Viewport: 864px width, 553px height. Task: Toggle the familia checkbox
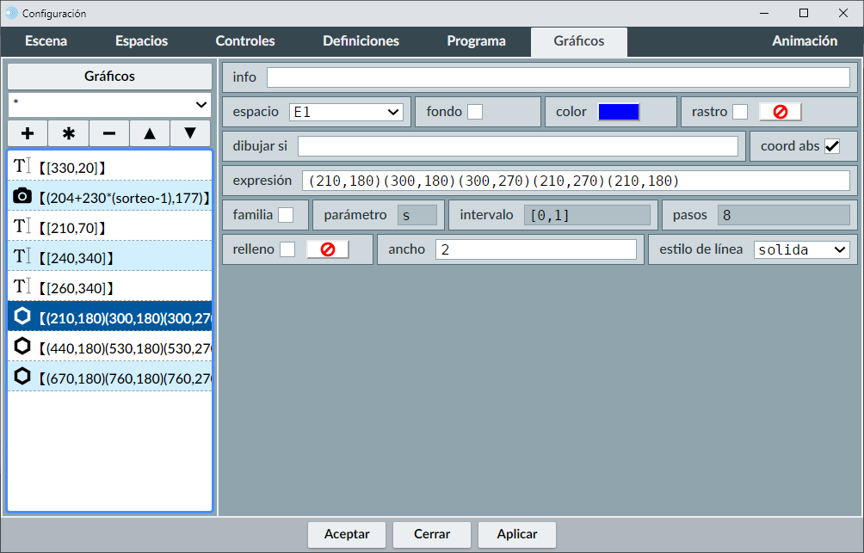[286, 215]
